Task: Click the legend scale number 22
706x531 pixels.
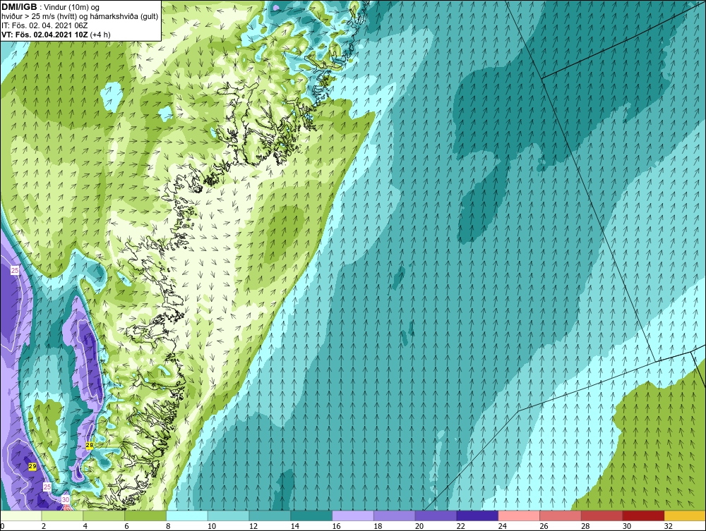Action: (460, 526)
